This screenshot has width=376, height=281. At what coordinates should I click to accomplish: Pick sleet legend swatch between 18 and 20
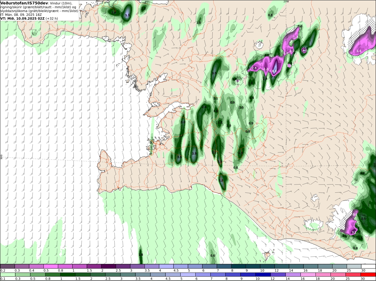pyautogui.click(x=325, y=266)
